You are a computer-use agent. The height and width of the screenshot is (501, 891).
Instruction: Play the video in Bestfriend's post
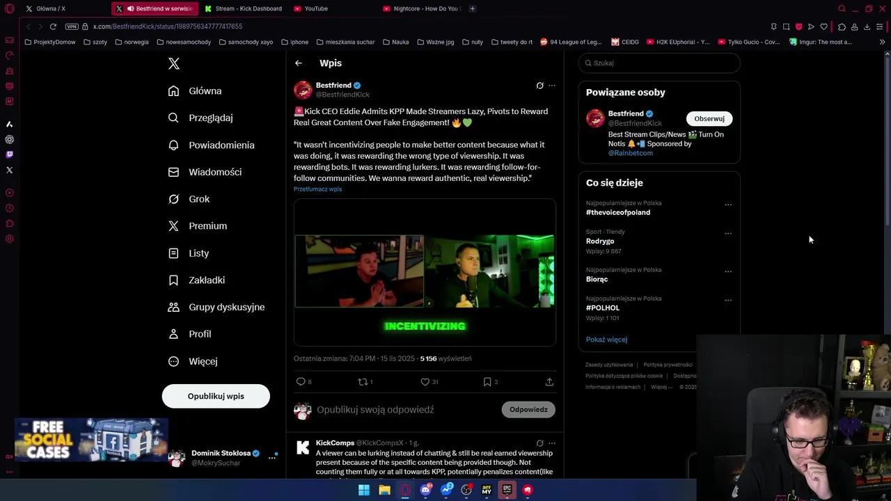(x=425, y=272)
